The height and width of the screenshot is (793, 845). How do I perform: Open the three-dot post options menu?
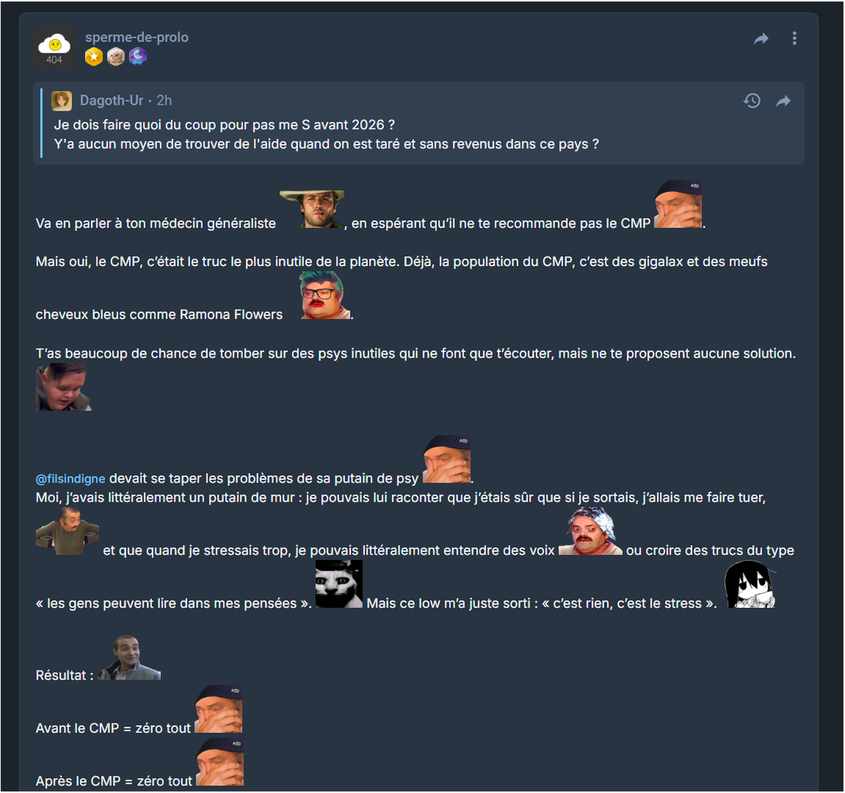[x=794, y=38]
